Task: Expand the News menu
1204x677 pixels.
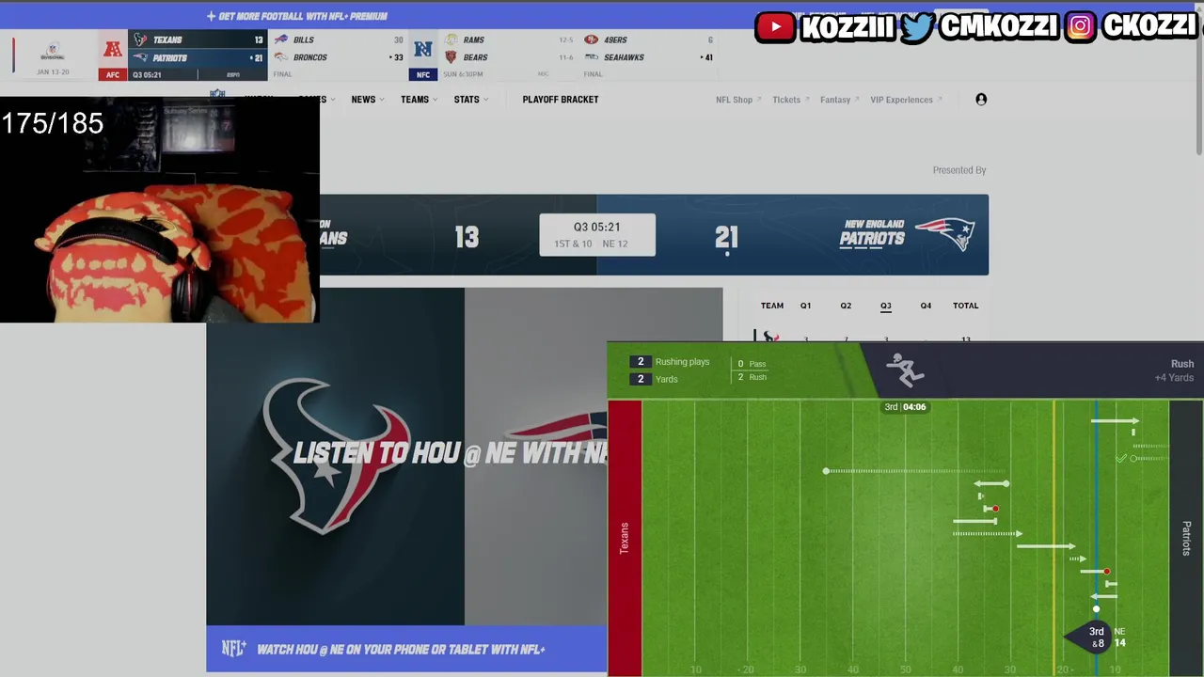Action: pos(368,100)
